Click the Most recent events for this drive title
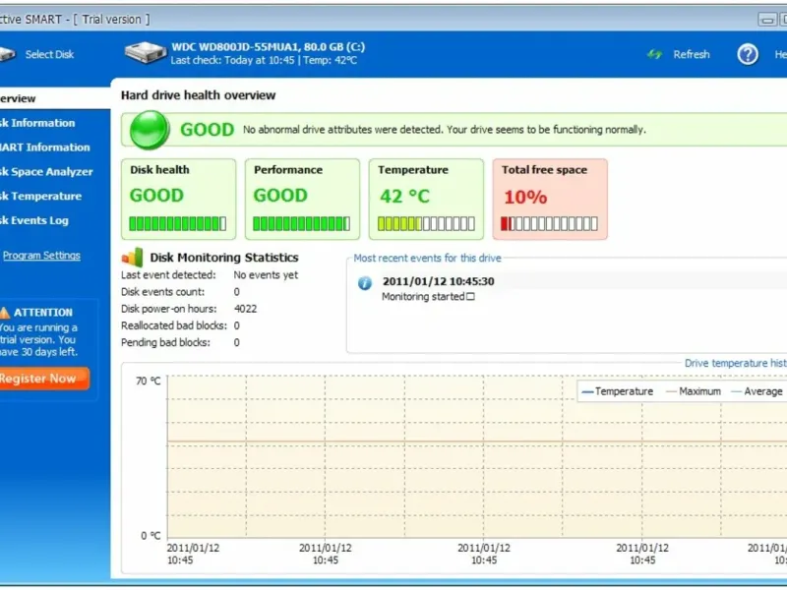This screenshot has height=590, width=787. [427, 258]
